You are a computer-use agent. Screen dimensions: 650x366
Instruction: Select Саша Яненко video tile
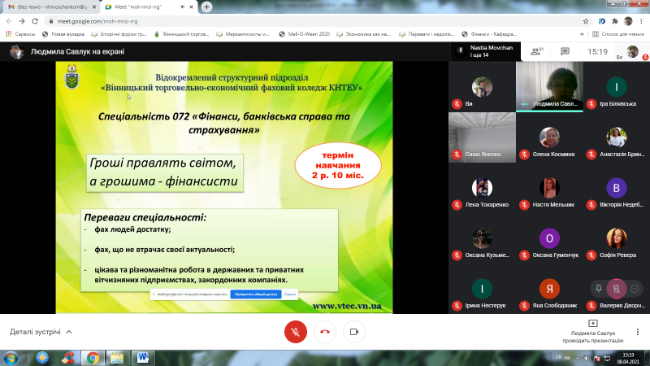pos(482,137)
